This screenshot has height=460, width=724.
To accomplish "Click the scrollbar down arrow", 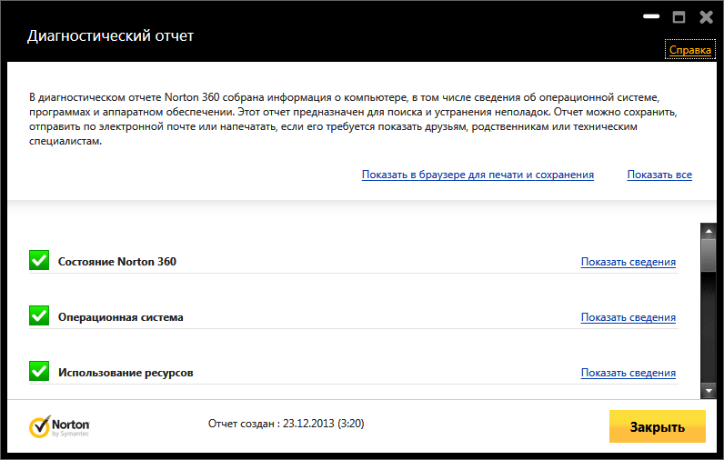I will 709,391.
